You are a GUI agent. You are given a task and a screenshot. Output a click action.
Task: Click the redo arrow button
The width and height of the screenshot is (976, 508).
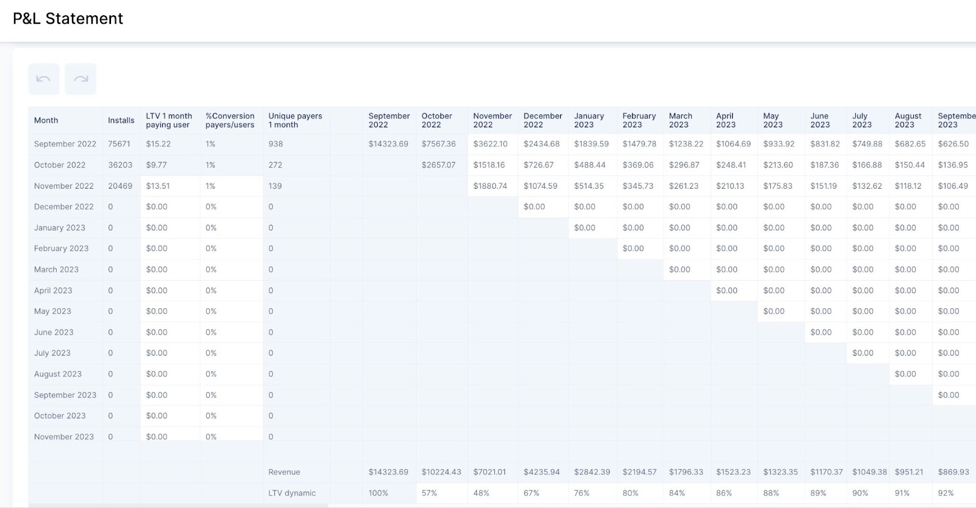[x=81, y=79]
